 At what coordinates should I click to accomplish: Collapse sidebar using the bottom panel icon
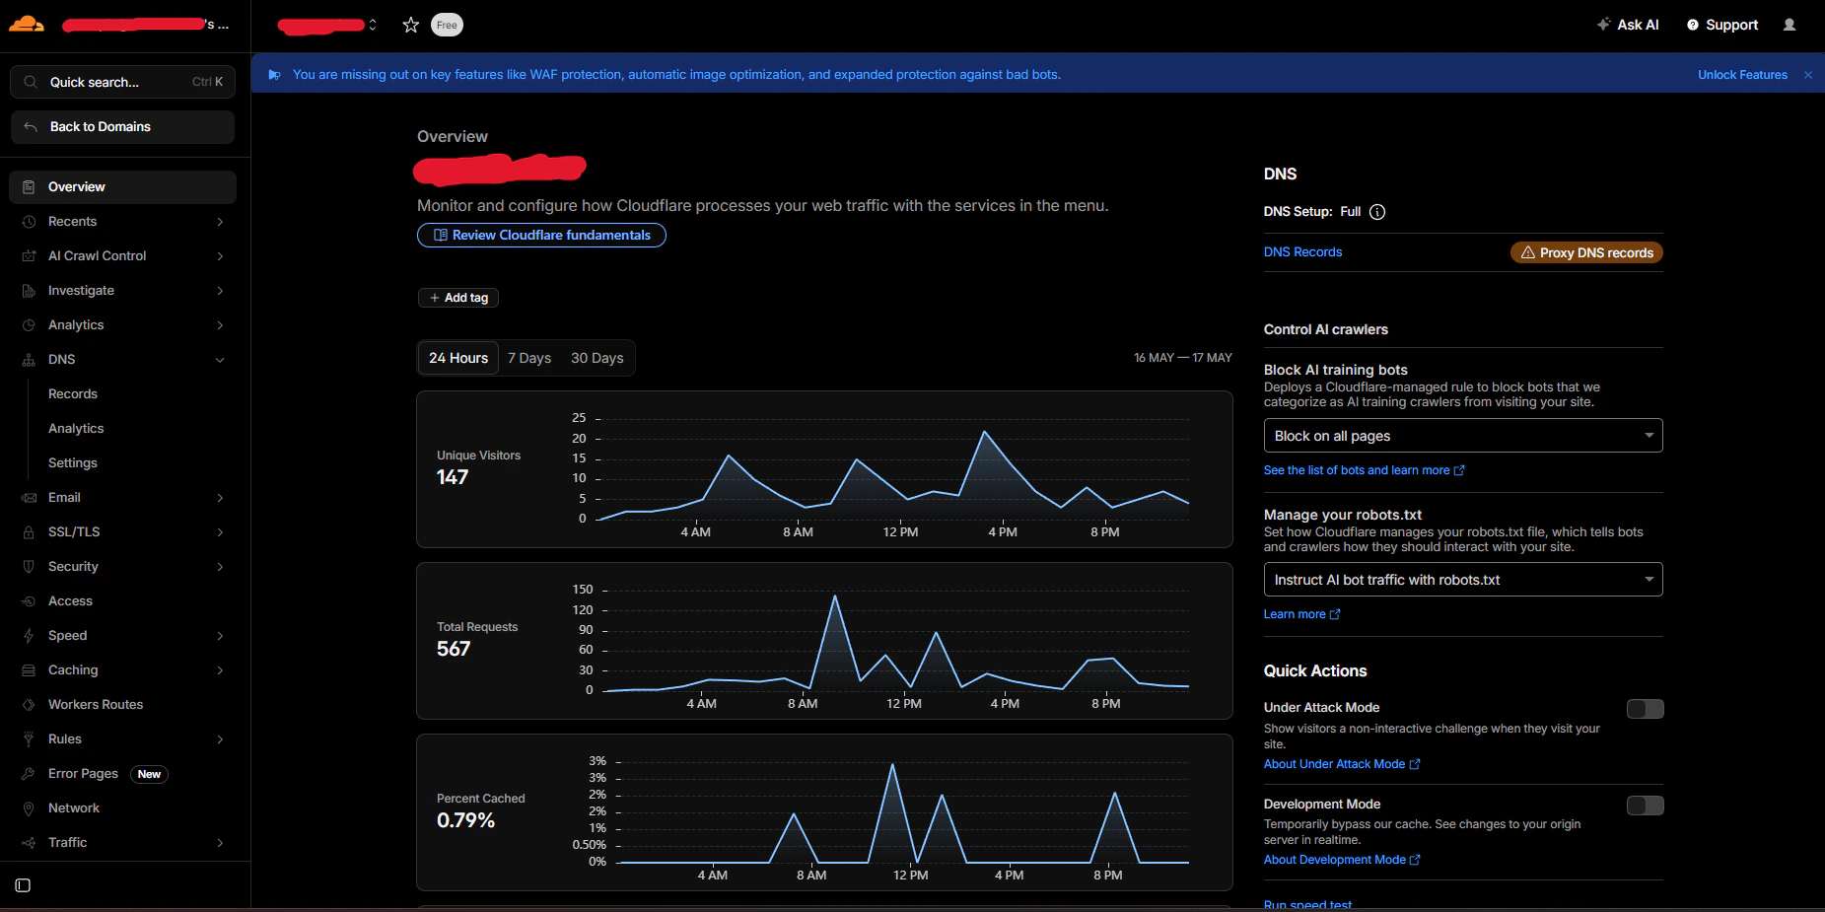coord(23,885)
